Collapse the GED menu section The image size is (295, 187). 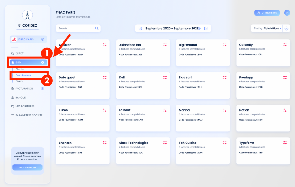point(43,63)
